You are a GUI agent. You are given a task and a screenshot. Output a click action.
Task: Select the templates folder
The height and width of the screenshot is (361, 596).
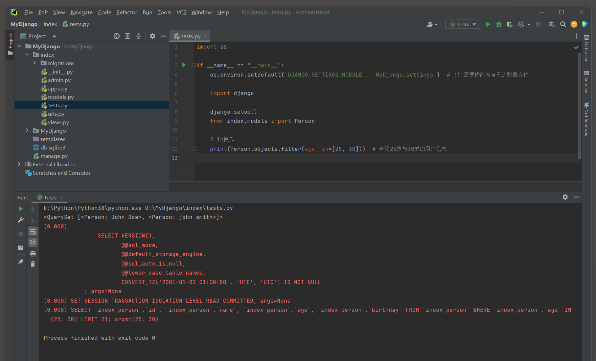[53, 139]
